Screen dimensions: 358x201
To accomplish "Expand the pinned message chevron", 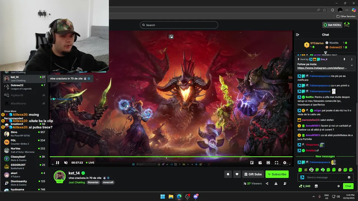I will (x=352, y=65).
